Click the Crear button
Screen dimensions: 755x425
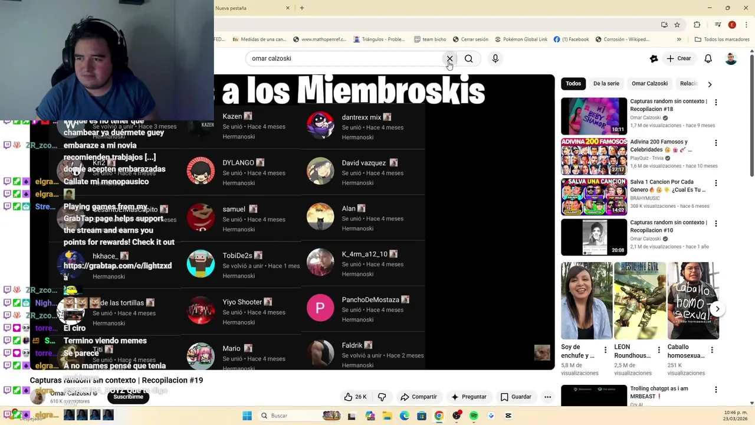pyautogui.click(x=679, y=58)
